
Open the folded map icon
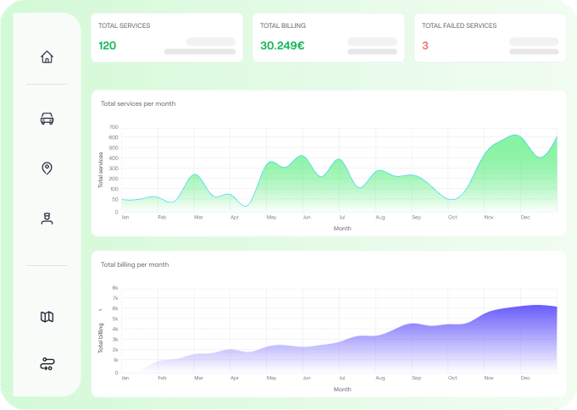tap(47, 317)
